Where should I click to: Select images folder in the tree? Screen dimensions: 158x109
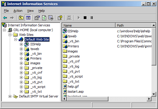click(35, 63)
